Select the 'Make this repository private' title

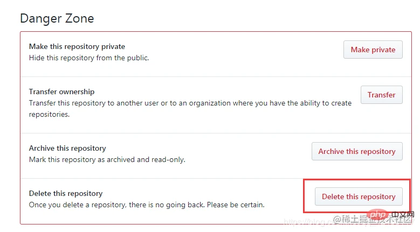point(77,47)
